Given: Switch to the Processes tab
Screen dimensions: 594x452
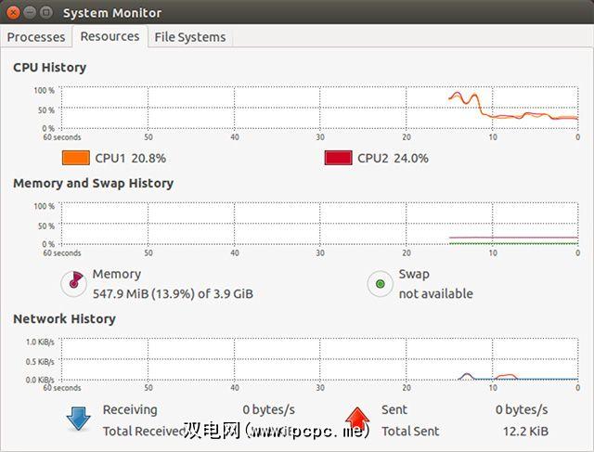Looking at the screenshot, I should pyautogui.click(x=36, y=37).
